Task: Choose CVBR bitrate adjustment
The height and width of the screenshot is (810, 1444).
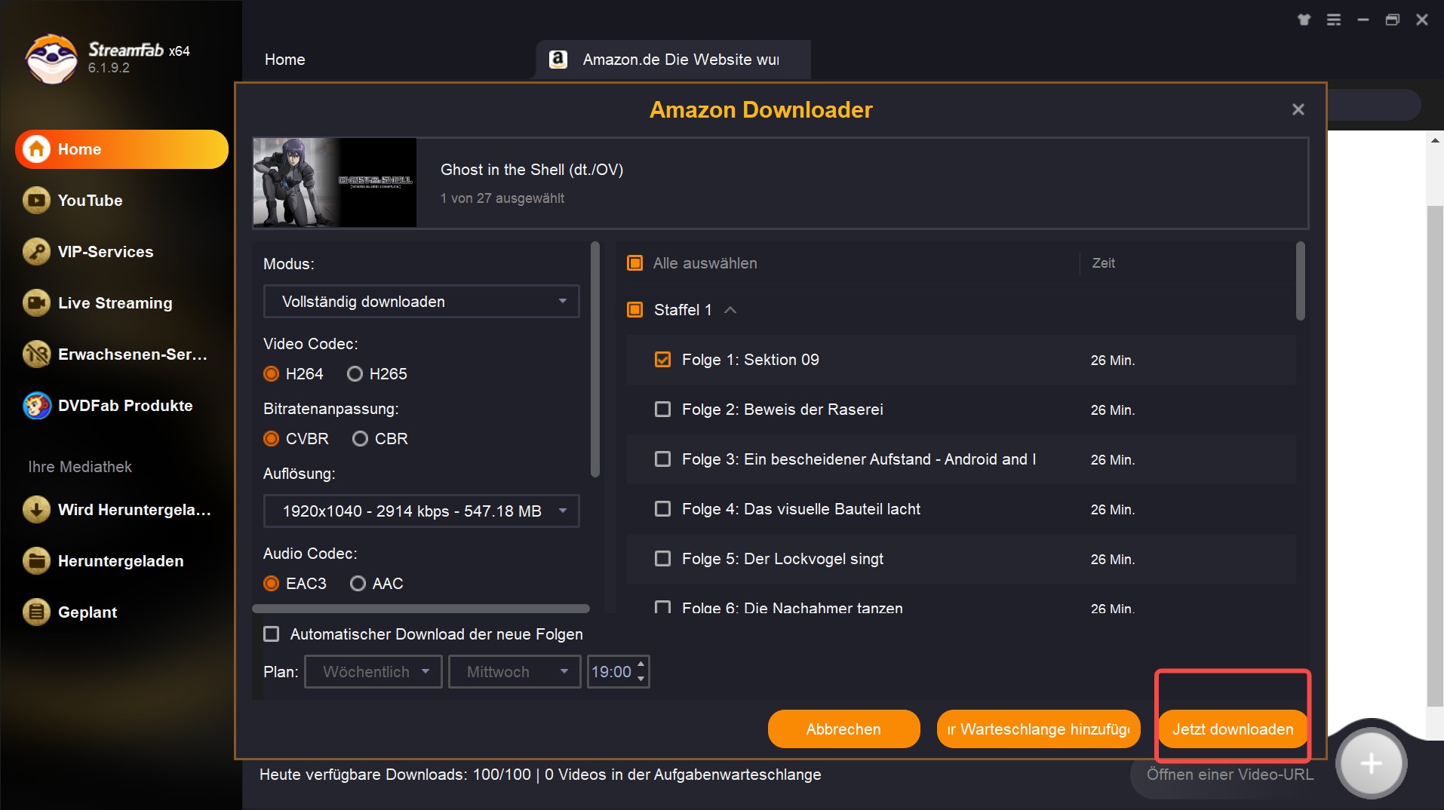Action: (x=272, y=439)
